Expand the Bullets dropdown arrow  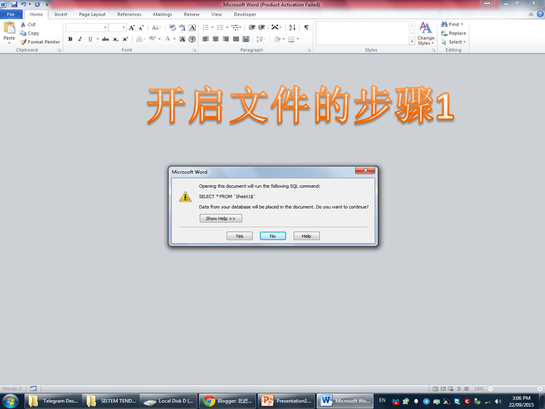(212, 27)
